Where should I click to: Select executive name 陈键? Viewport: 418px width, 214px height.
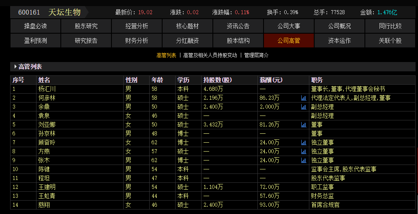pos(44,169)
